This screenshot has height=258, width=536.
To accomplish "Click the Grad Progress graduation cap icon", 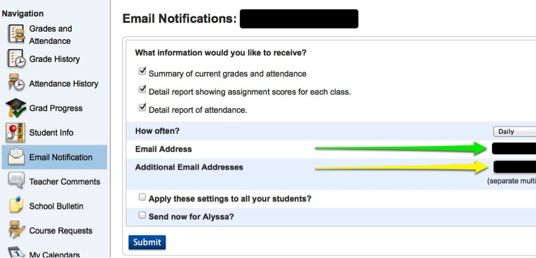I will pos(16,108).
